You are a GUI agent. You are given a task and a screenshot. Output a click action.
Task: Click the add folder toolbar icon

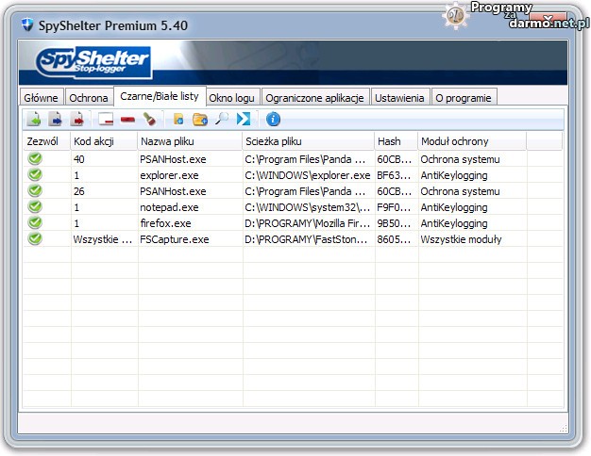click(x=199, y=120)
